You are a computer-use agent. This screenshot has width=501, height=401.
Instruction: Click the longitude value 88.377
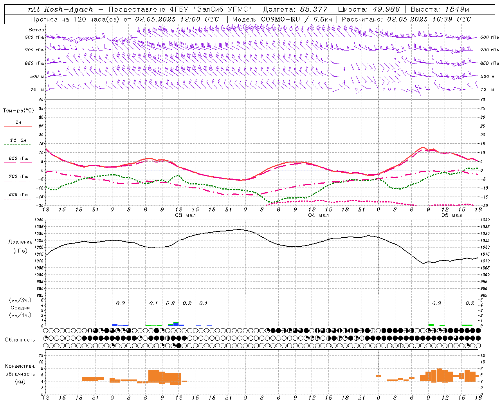[x=314, y=9]
